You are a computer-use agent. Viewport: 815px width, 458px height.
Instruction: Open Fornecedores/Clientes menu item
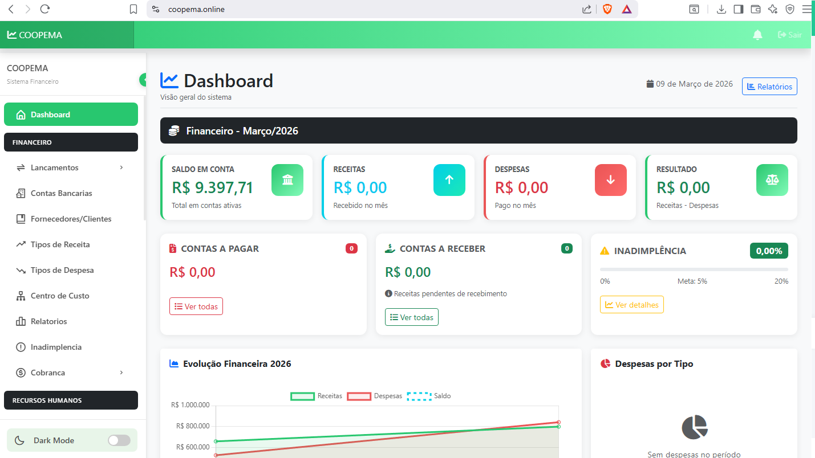[x=71, y=219]
